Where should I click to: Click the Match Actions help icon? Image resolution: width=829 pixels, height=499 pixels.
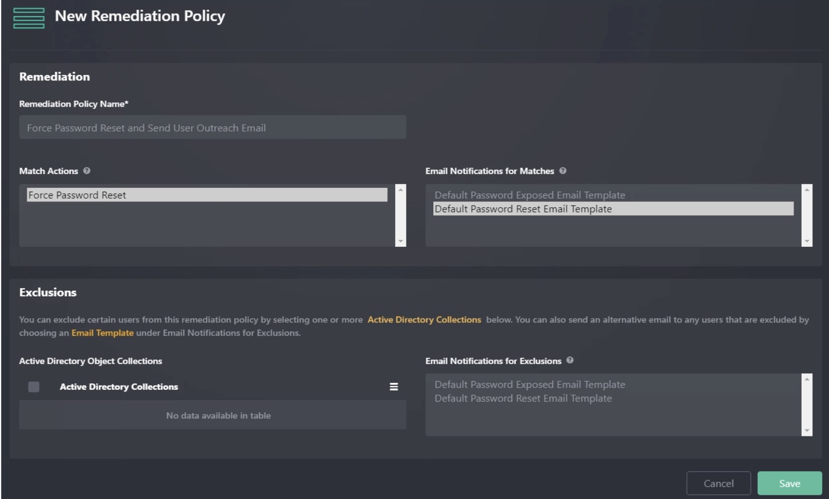coord(87,171)
